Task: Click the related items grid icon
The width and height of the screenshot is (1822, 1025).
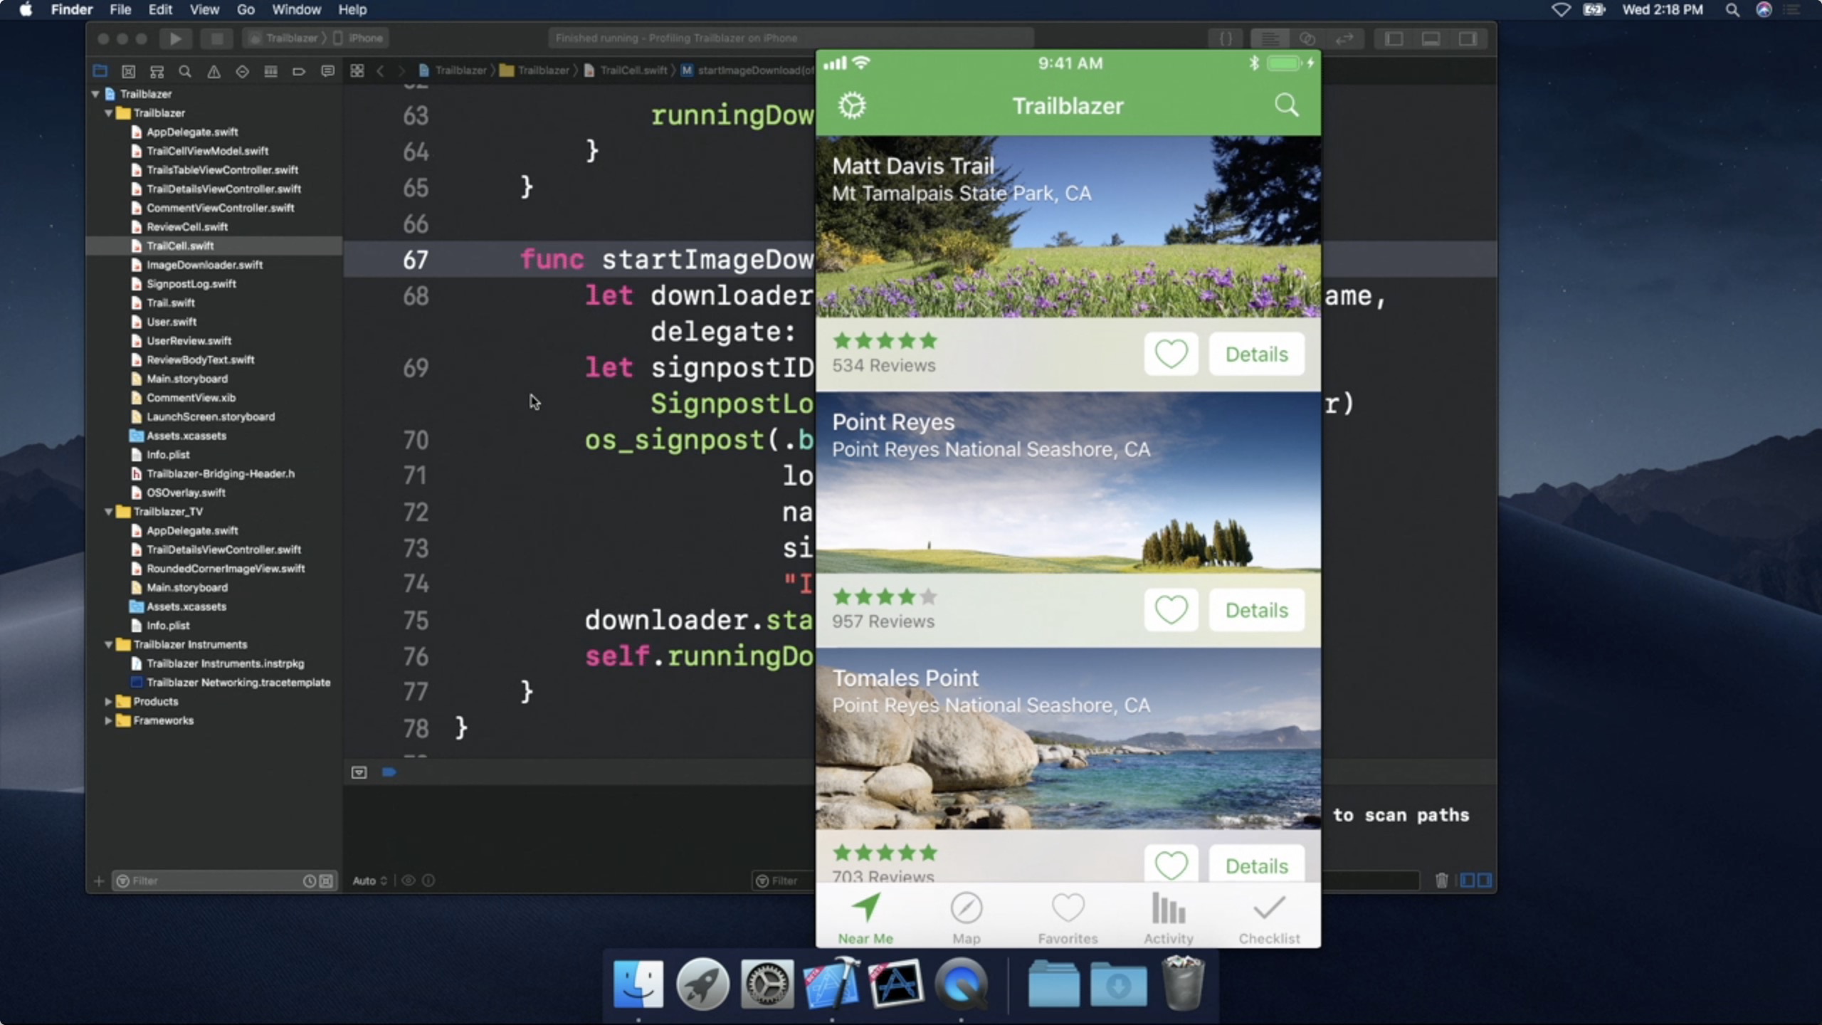Action: tap(357, 70)
